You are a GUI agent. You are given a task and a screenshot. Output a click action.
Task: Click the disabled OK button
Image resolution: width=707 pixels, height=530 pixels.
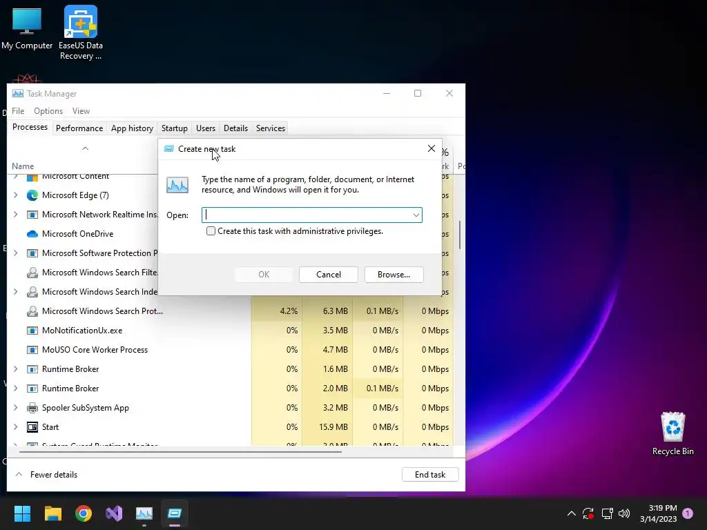click(x=264, y=275)
